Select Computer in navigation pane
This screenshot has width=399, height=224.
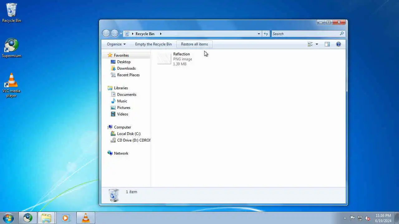123,127
